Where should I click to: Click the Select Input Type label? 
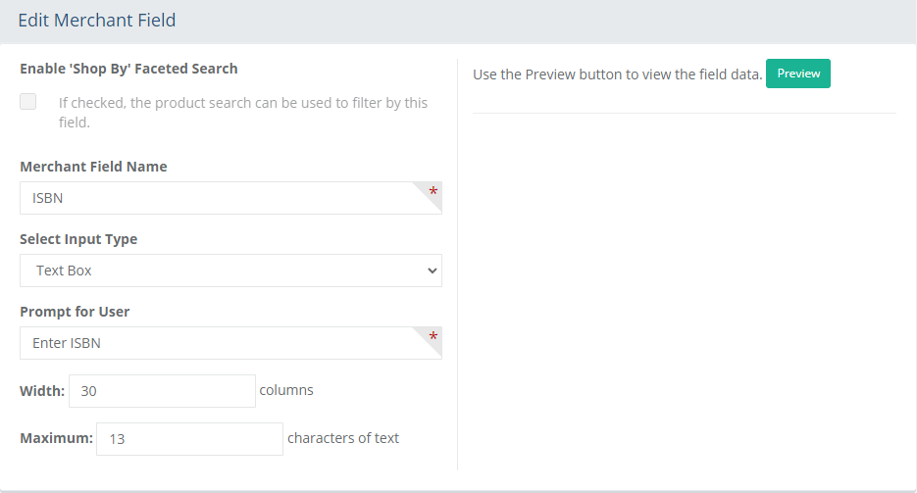click(78, 239)
